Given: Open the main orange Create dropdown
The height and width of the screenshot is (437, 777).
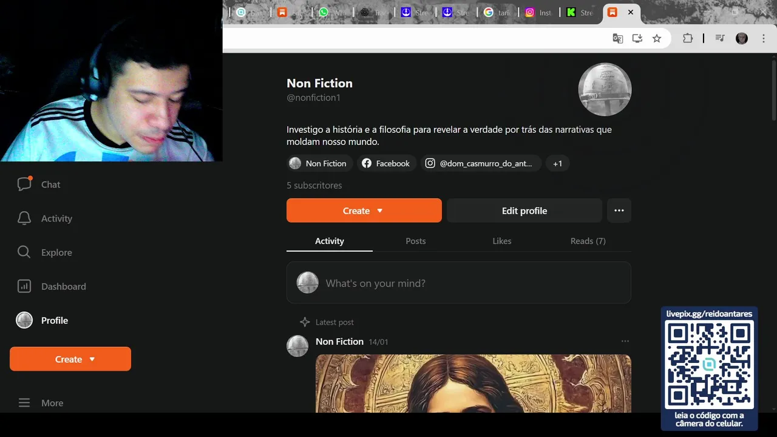Looking at the screenshot, I should 364,211.
